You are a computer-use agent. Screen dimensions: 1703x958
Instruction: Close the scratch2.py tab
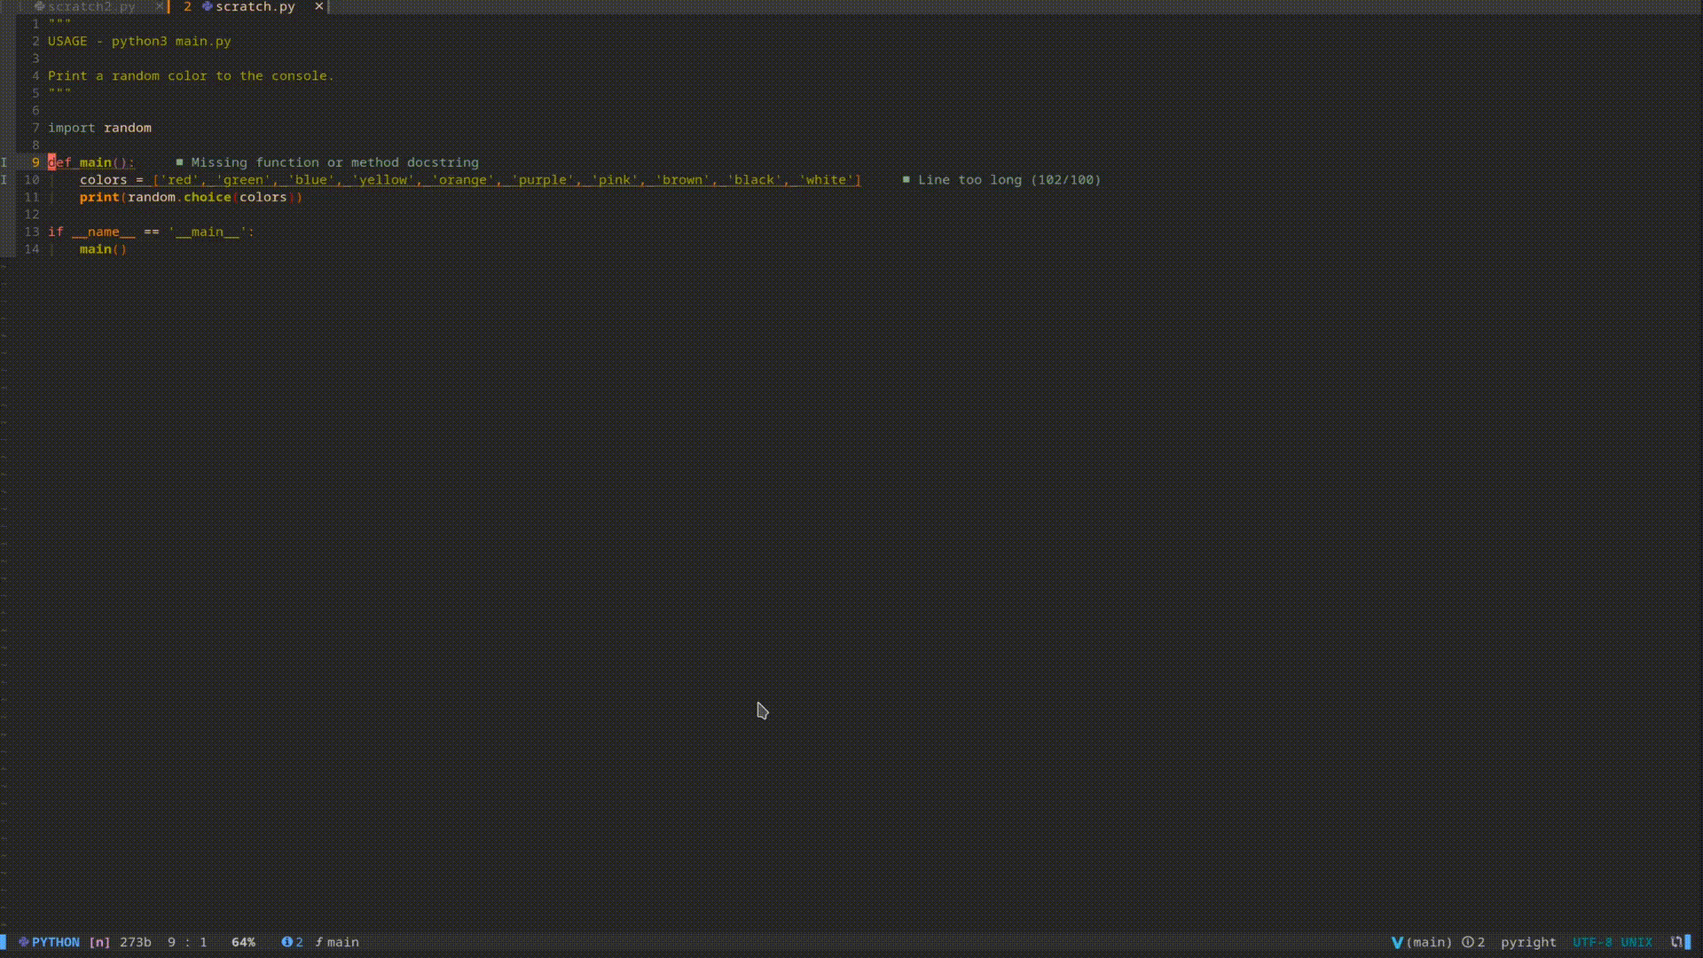159,6
